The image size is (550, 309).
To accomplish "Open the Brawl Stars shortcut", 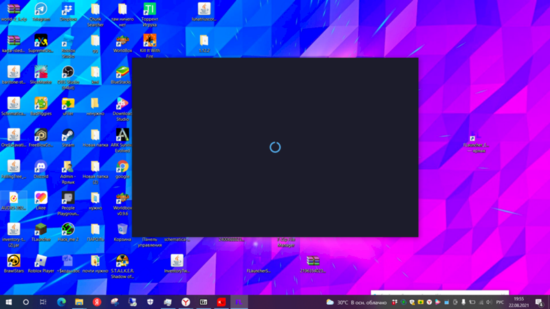I will click(x=14, y=261).
